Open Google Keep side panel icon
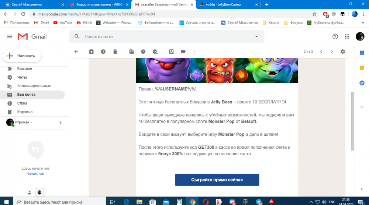 (362, 68)
